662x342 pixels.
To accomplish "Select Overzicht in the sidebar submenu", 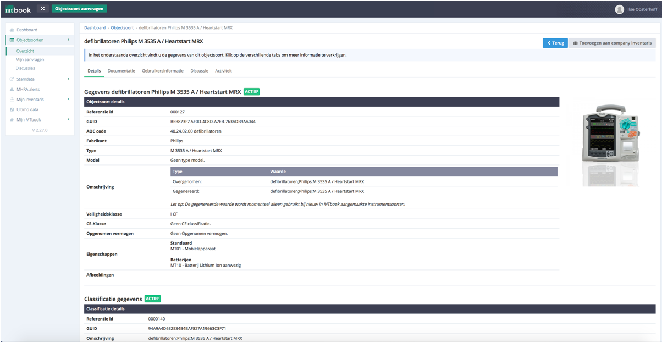I will point(25,51).
